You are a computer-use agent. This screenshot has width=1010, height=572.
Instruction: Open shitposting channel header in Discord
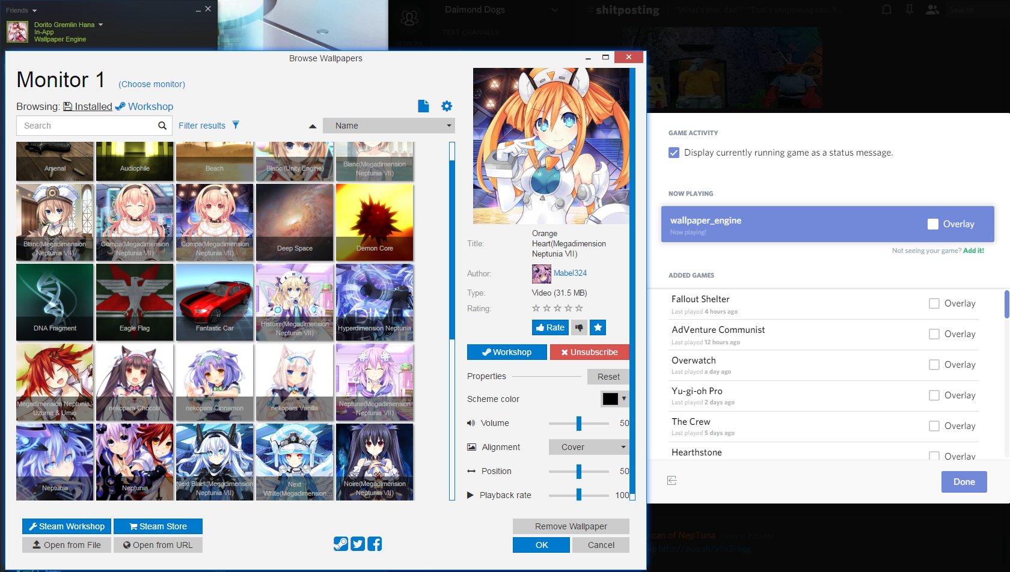[x=623, y=10]
